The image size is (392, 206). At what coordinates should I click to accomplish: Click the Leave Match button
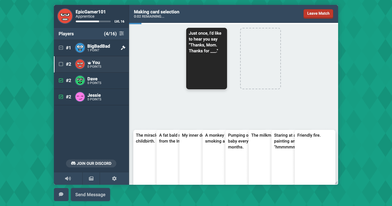[318, 14]
